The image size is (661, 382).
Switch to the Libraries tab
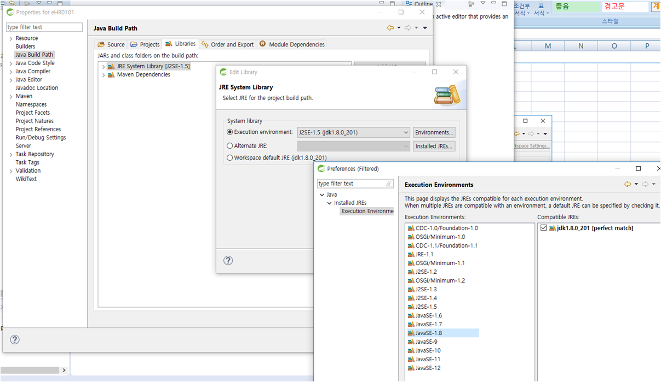point(180,44)
